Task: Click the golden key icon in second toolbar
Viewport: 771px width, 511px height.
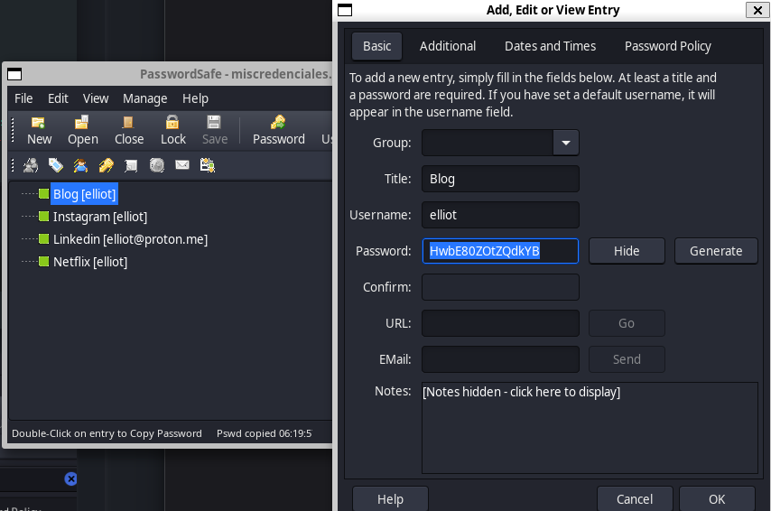Action: pyautogui.click(x=106, y=165)
